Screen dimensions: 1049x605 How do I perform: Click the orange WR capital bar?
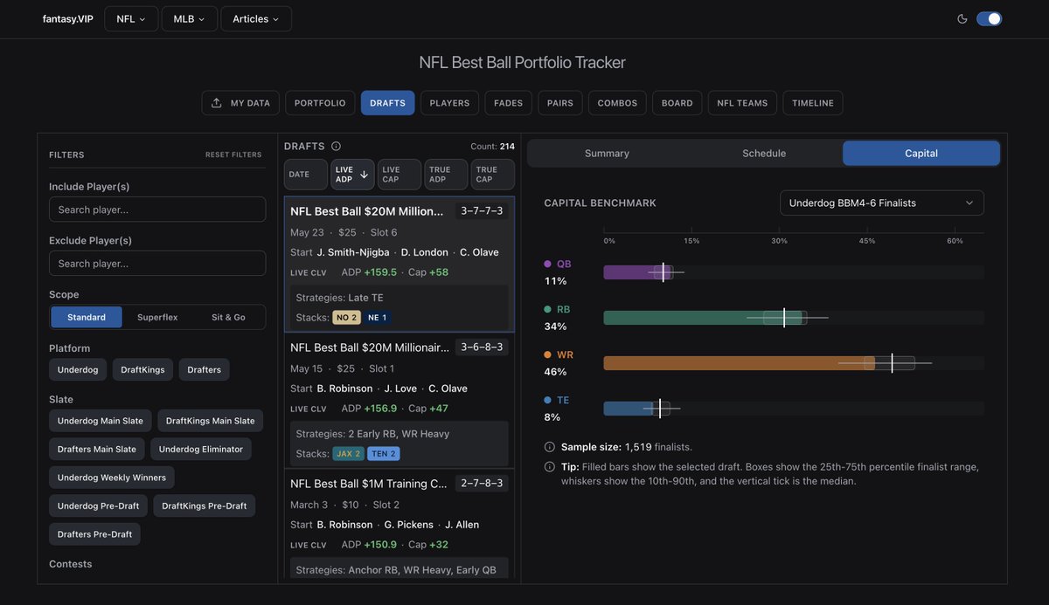739,363
